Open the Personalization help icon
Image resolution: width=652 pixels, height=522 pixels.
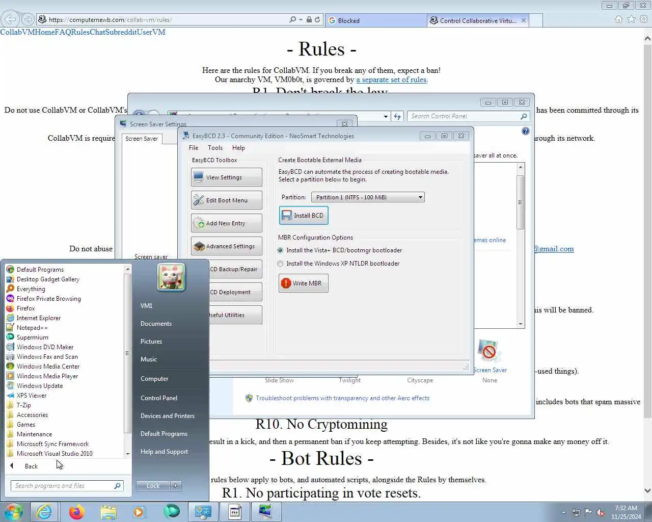tap(526, 131)
